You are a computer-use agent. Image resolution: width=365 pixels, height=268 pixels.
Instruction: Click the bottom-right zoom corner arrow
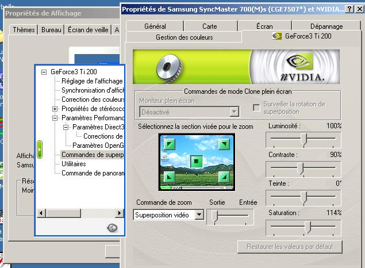click(x=224, y=178)
